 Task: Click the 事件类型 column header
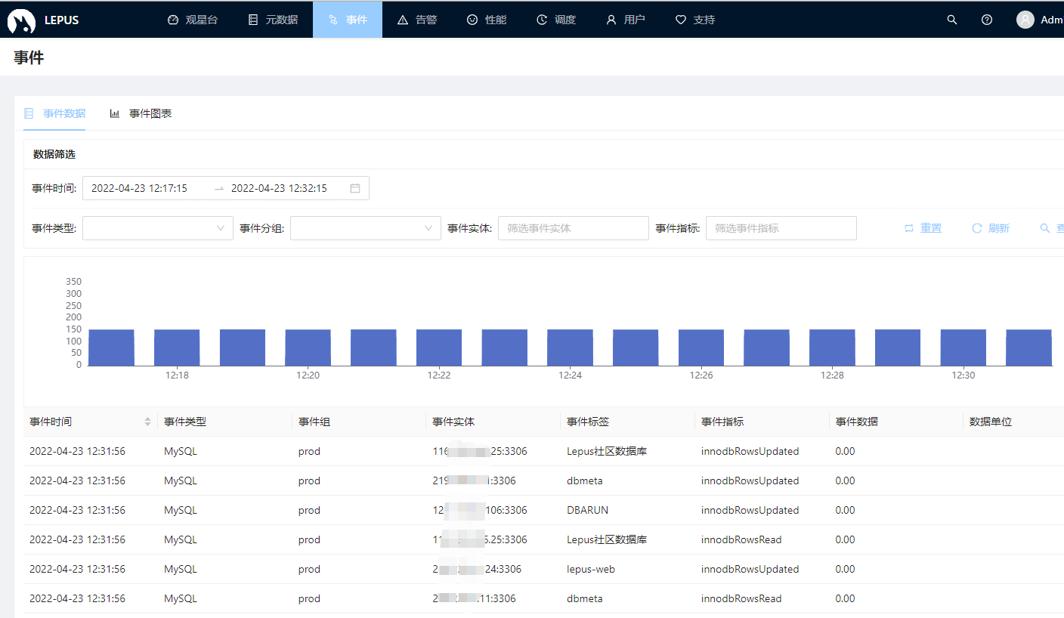click(x=185, y=422)
